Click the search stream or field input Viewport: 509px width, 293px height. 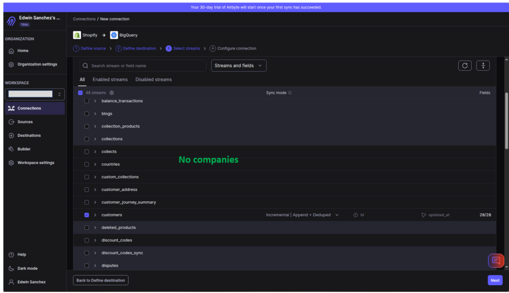pos(143,66)
